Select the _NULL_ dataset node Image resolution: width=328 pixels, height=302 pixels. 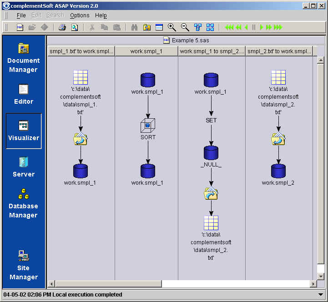[x=211, y=153]
